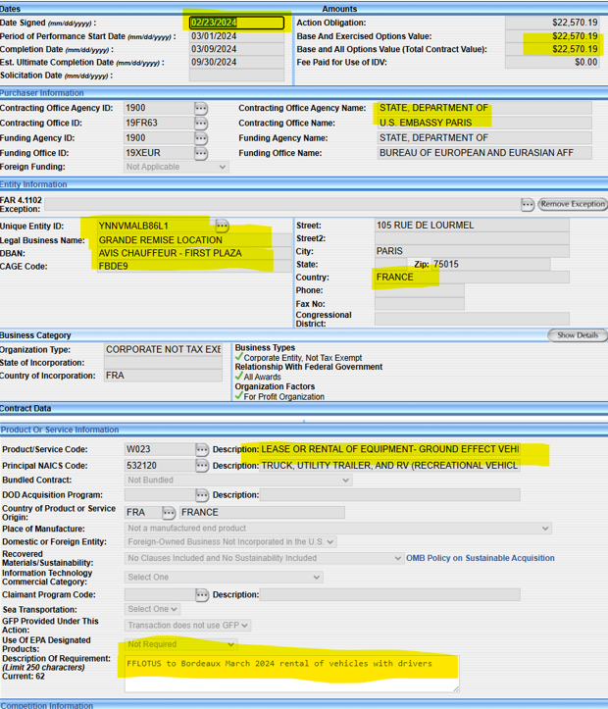This screenshot has width=608, height=709.
Task: Click Corporate Entity, Not Tax Exempt business type
Action: pyautogui.click(x=302, y=358)
